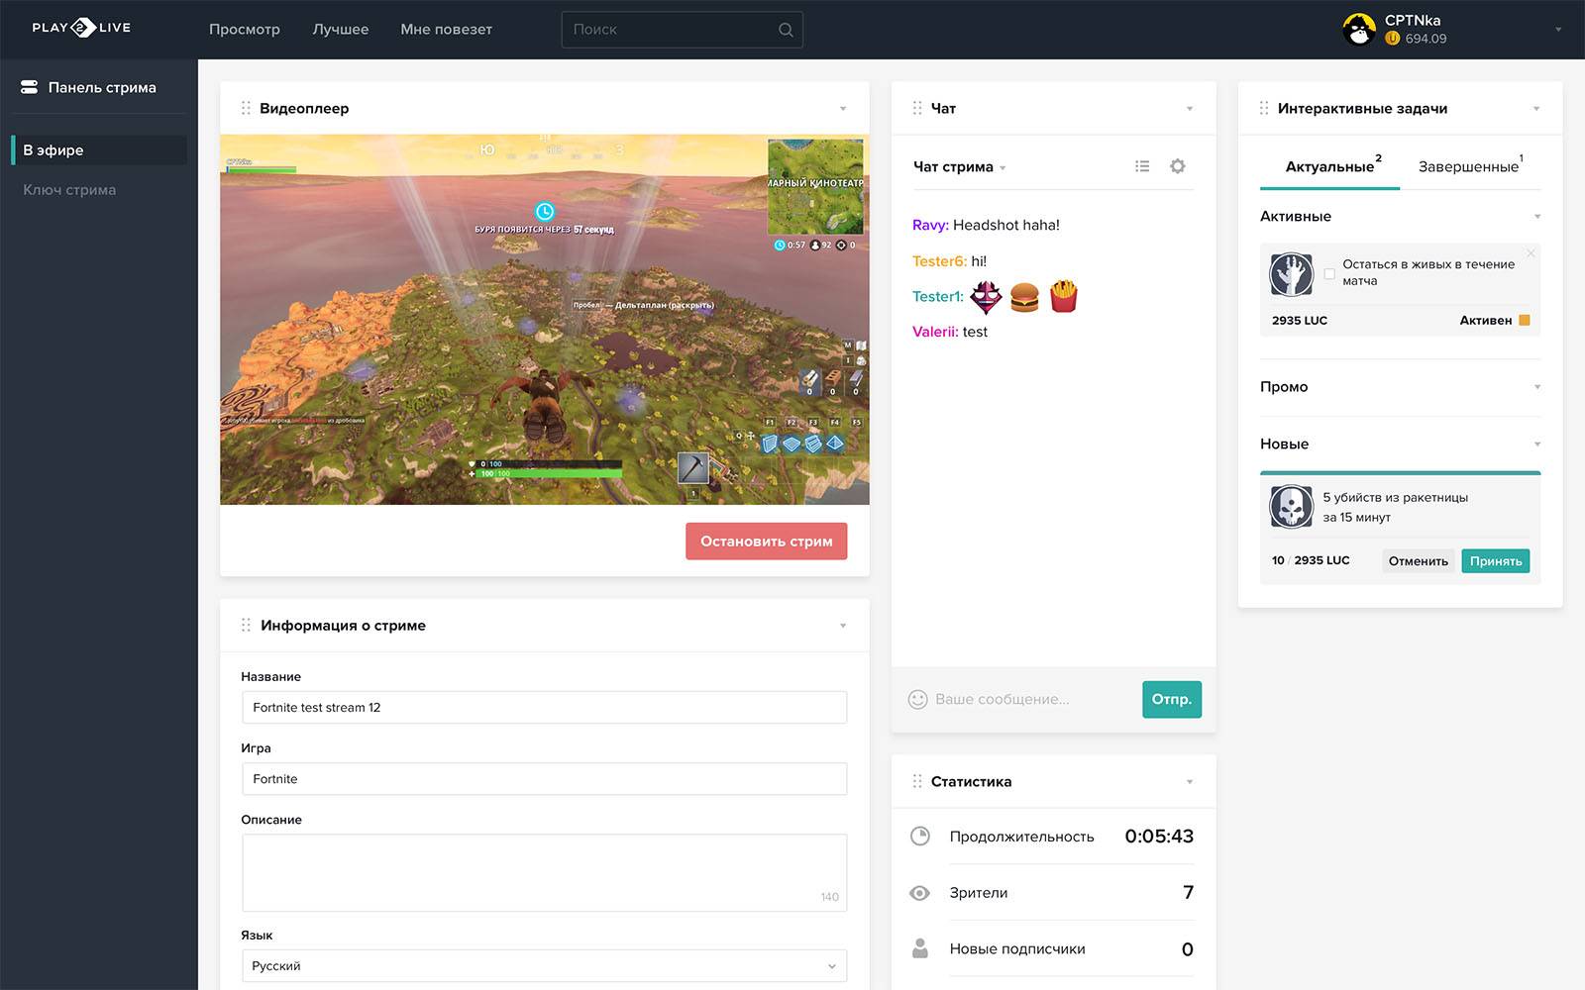The image size is (1585, 990).
Task: Click the new subscribers person icon
Action: 920,948
